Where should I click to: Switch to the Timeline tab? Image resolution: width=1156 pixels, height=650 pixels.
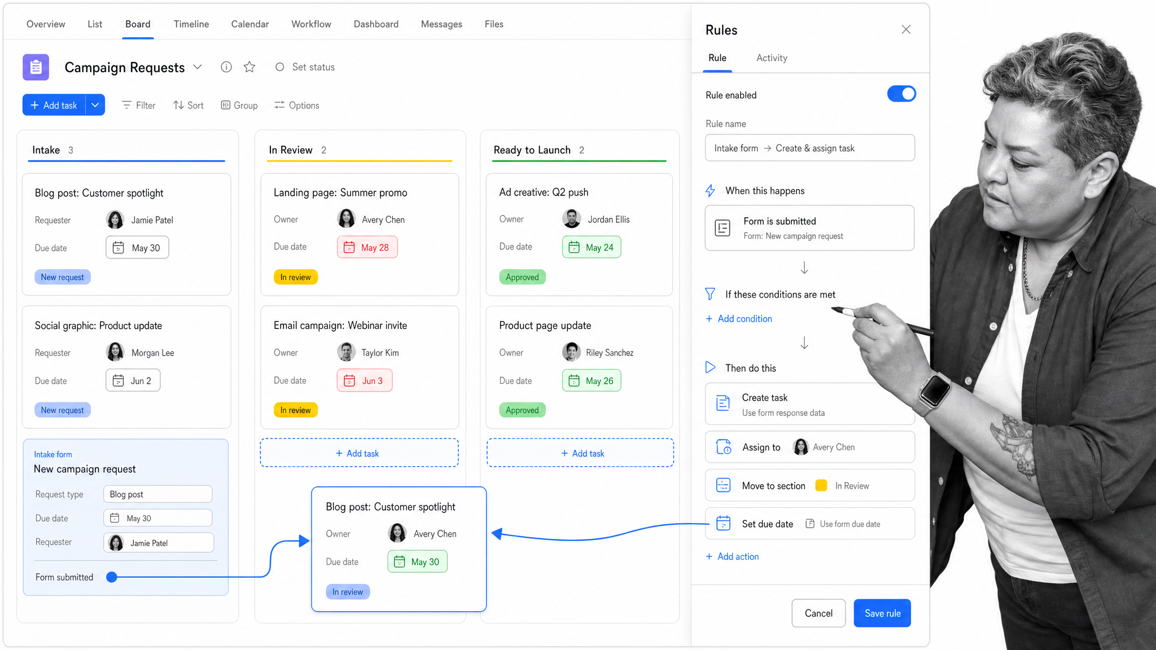[x=191, y=24]
